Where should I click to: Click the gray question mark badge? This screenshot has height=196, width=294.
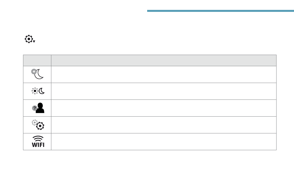(35, 108)
